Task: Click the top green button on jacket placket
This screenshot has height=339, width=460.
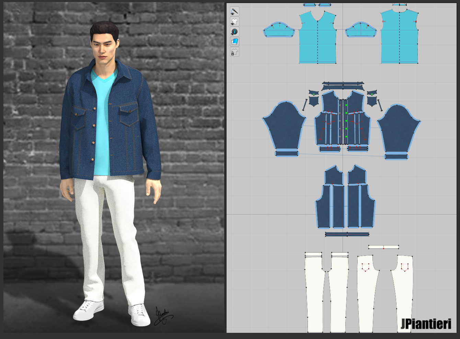Action: click(x=346, y=105)
